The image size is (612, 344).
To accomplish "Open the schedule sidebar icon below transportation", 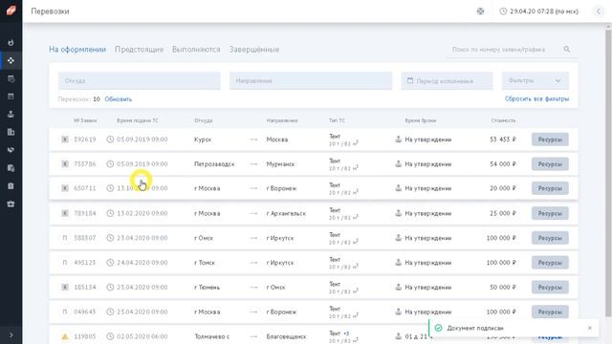I will (11, 78).
